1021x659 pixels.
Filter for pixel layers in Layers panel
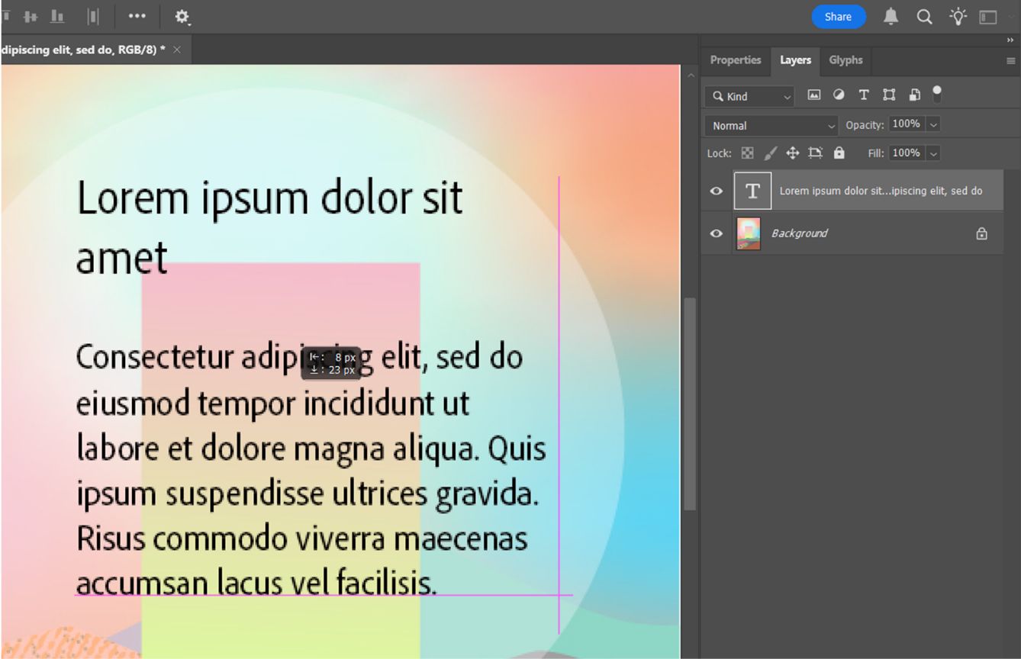click(814, 94)
